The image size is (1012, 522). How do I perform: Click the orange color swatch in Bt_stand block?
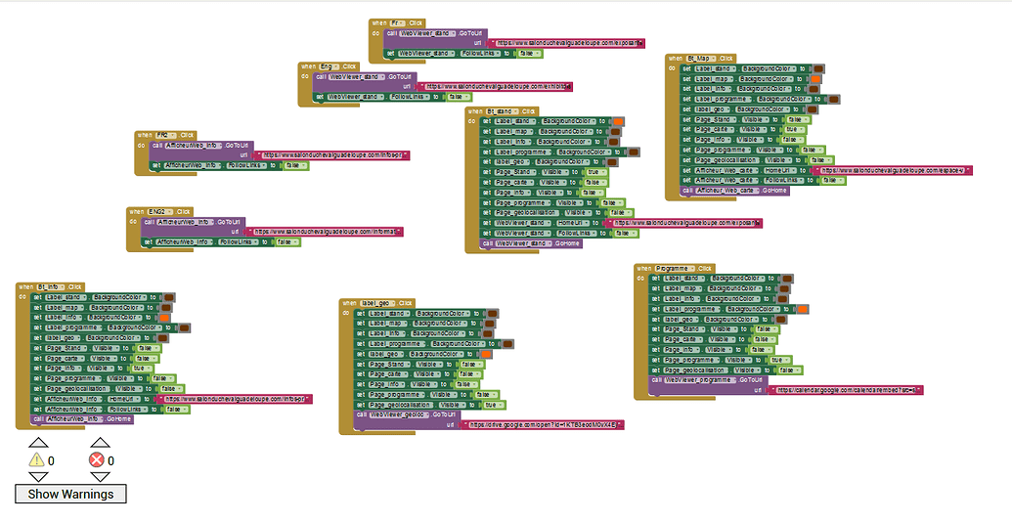[x=619, y=121]
